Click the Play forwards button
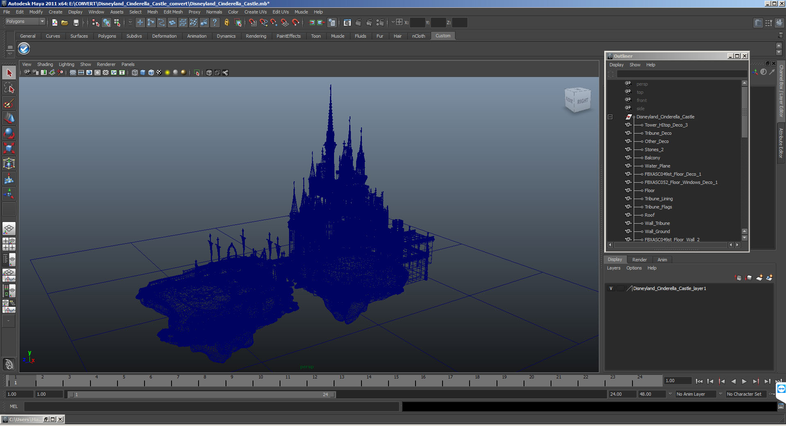This screenshot has height=426, width=786. coord(744,381)
